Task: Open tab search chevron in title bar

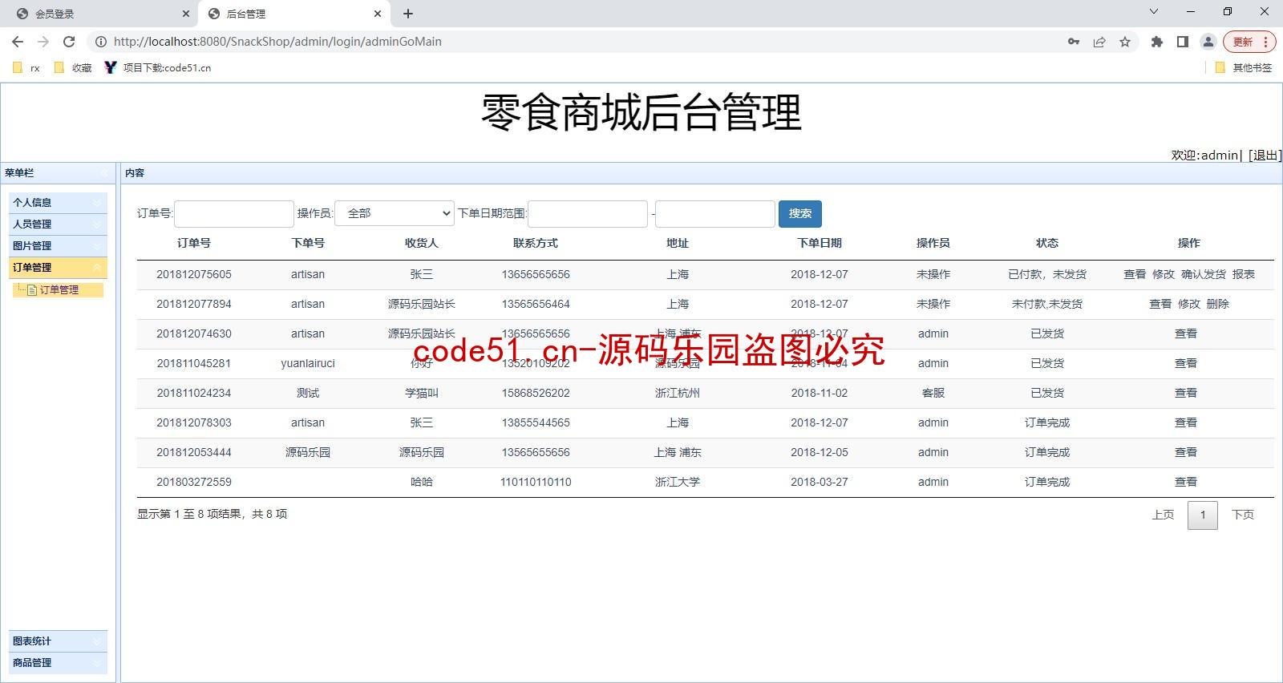Action: pos(1154,11)
